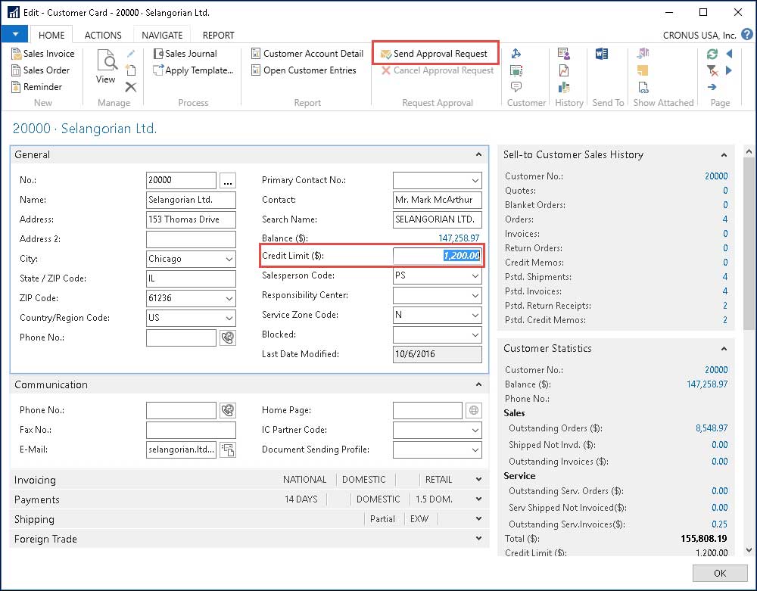Viewport: 757px width, 591px height.
Task: Click into the Credit Limit field
Action: click(x=437, y=256)
